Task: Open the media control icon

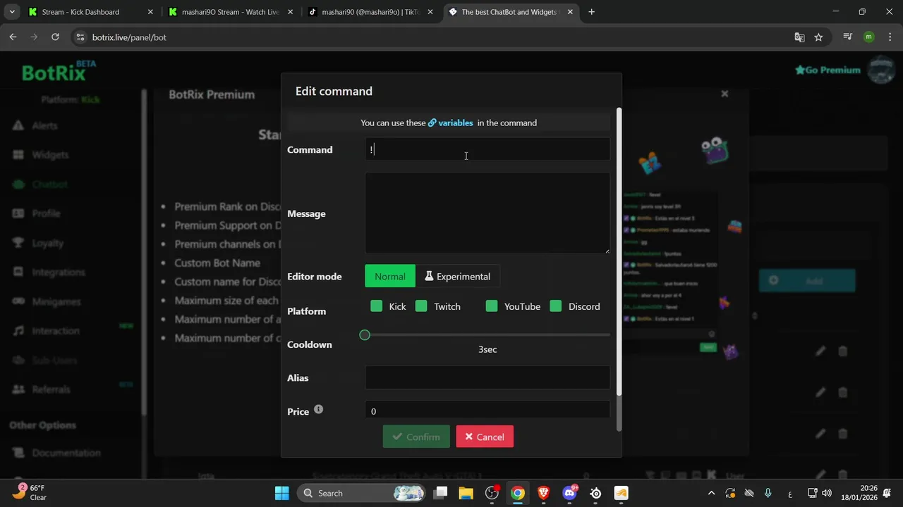Action: tap(847, 37)
